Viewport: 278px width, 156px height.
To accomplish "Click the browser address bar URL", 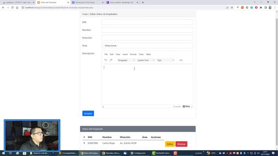I will 59,8.
